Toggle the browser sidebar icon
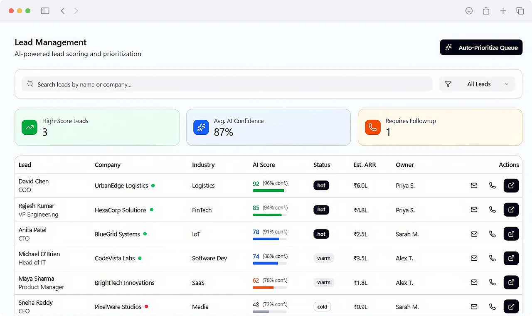532x316 pixels. pyautogui.click(x=45, y=11)
